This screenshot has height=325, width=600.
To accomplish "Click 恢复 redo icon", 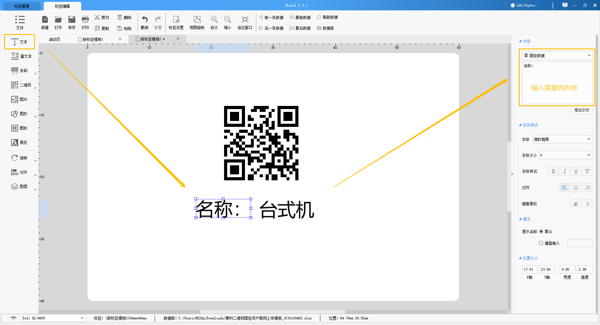I will [x=158, y=22].
